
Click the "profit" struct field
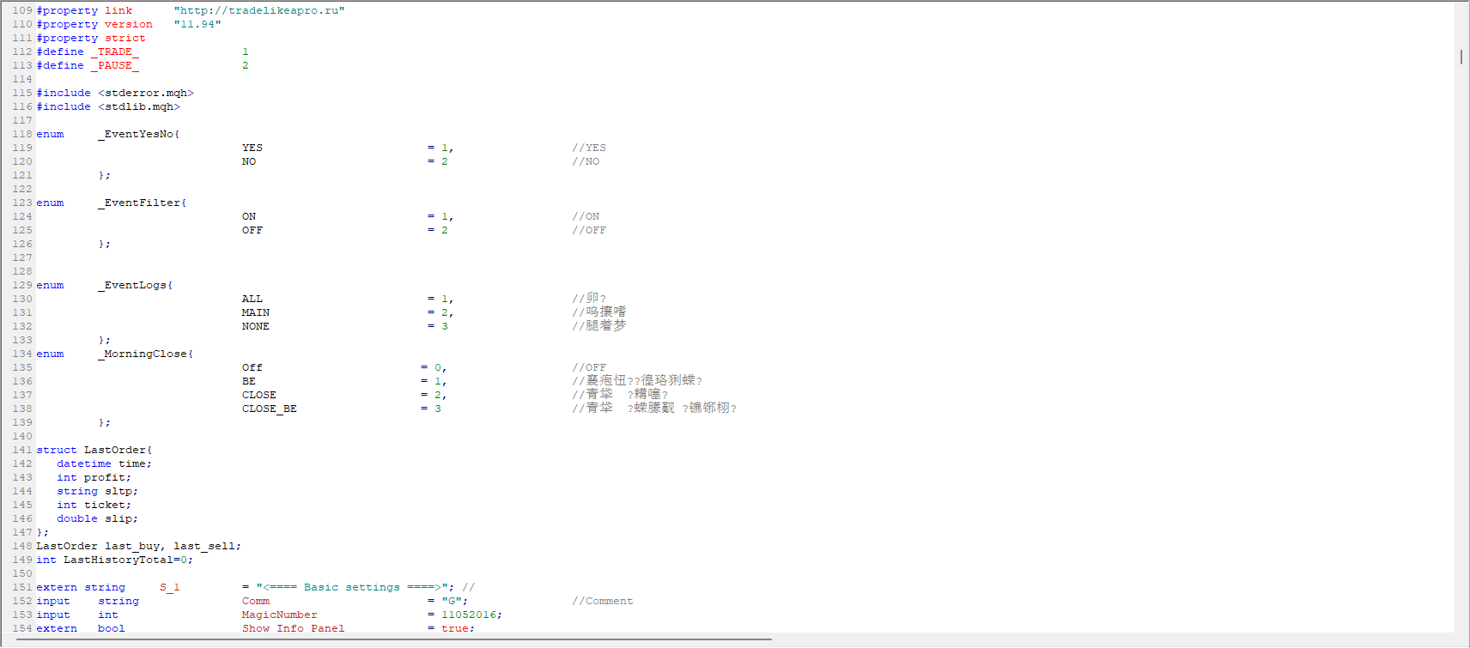[105, 477]
